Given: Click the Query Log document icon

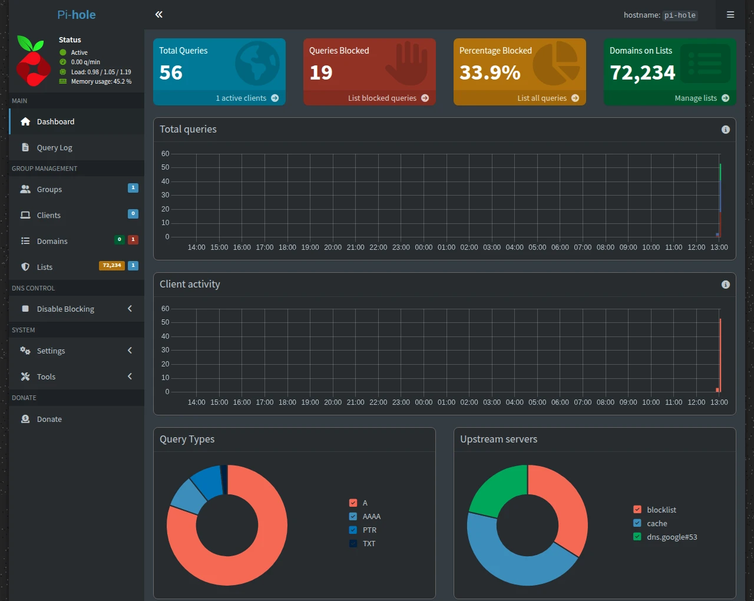Looking at the screenshot, I should (25, 147).
